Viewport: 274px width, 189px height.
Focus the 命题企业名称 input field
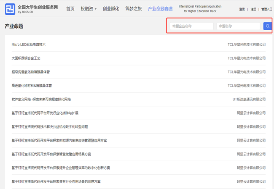(x=192, y=26)
